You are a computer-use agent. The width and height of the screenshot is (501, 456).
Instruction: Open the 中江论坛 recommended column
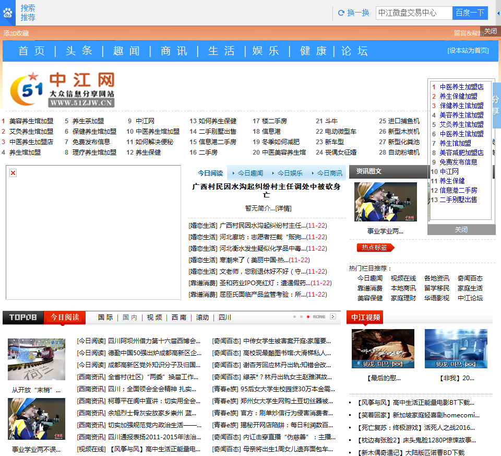point(470,298)
